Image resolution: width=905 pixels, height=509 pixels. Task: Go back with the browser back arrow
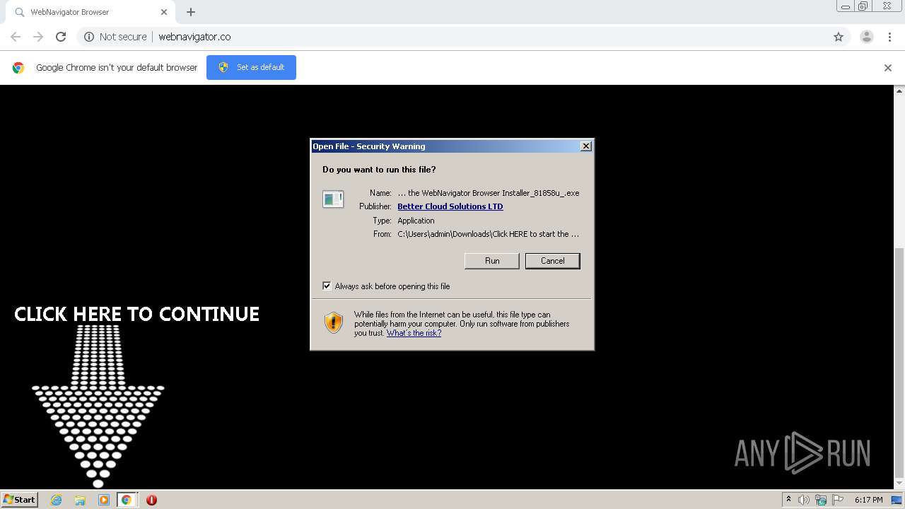[16, 37]
